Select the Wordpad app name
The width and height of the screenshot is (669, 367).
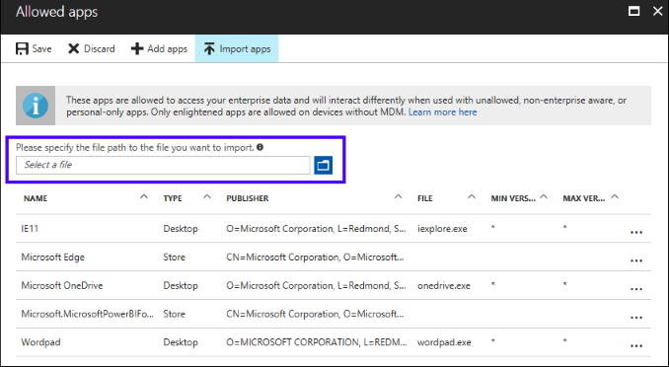[x=41, y=342]
